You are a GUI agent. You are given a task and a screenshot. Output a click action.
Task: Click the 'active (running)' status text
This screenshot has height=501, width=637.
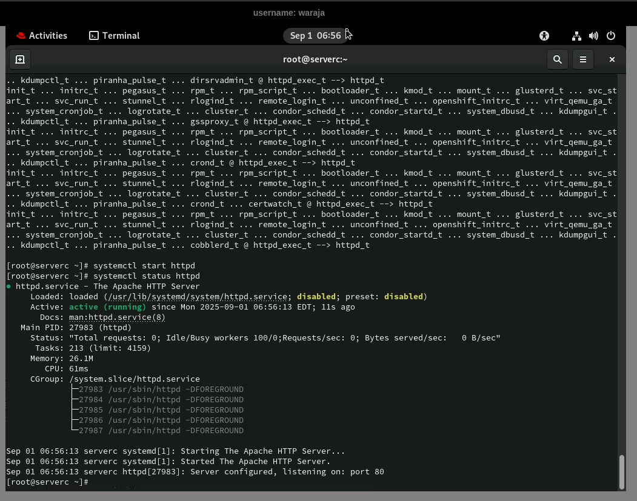(x=107, y=307)
